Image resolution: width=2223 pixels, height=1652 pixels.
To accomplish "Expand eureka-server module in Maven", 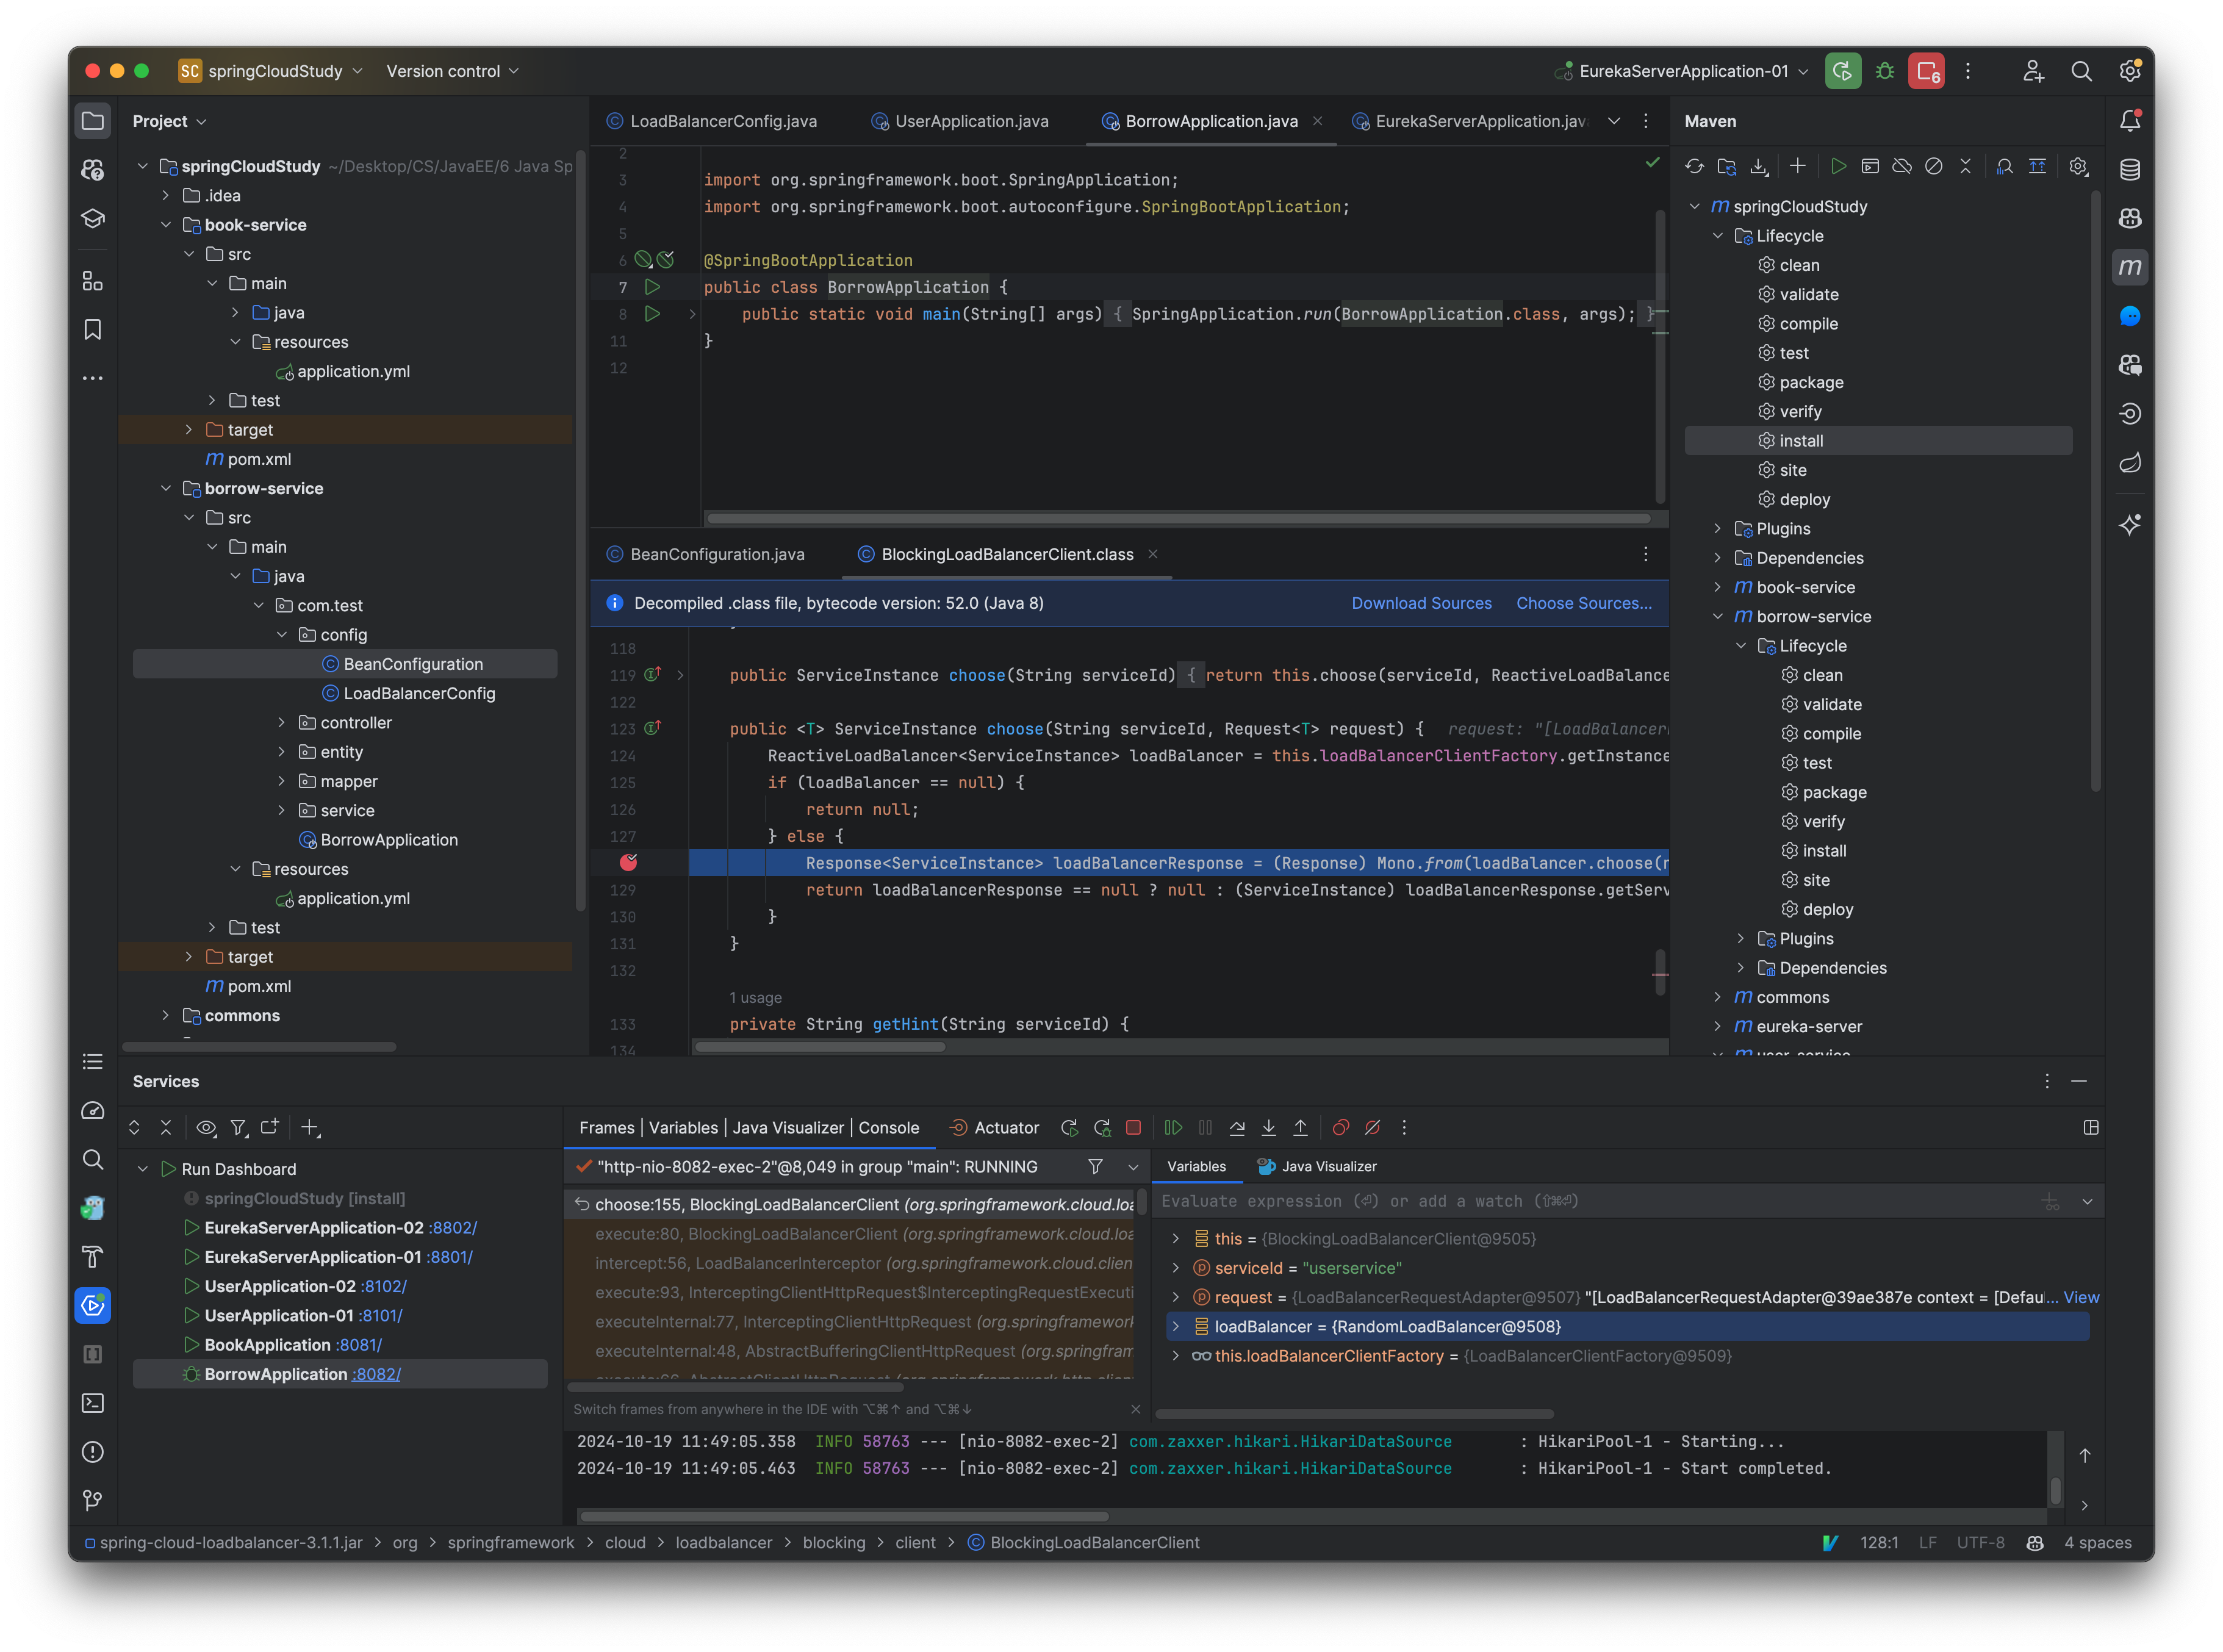I will click(1717, 1027).
